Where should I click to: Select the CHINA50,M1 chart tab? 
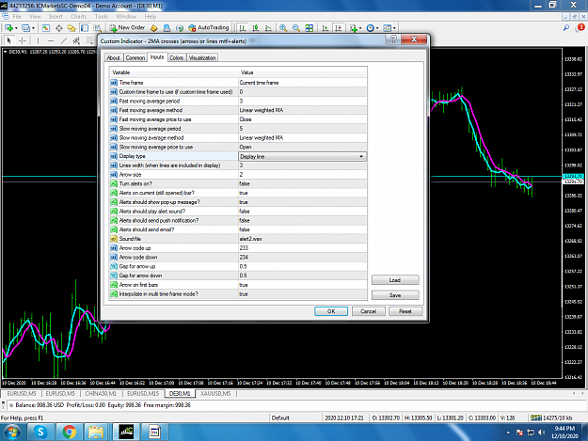101,394
